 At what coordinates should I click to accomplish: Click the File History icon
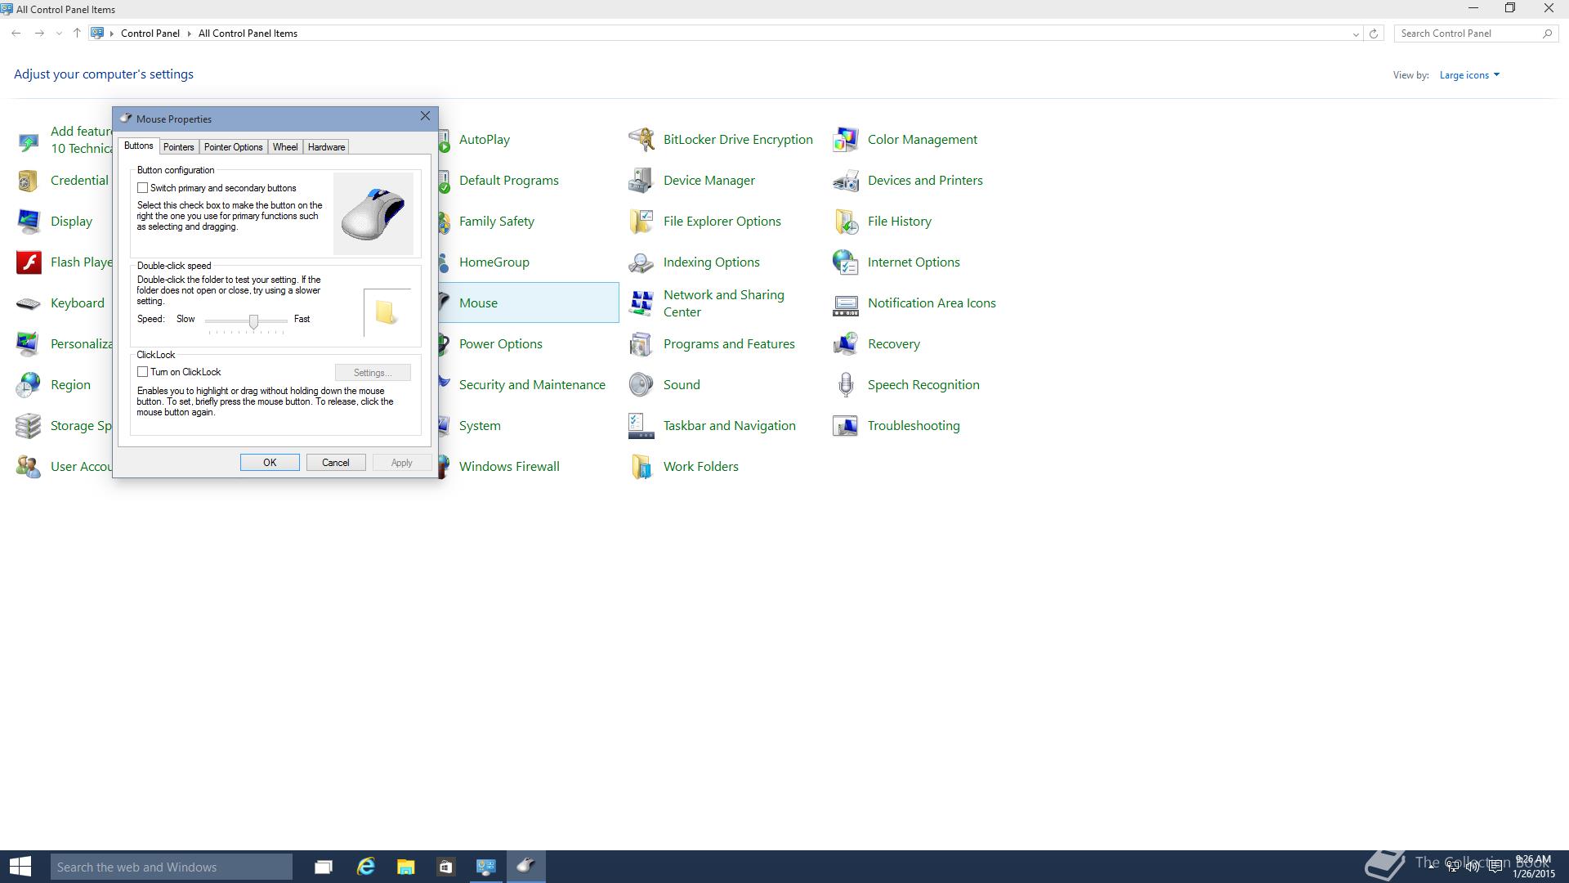[x=846, y=221]
